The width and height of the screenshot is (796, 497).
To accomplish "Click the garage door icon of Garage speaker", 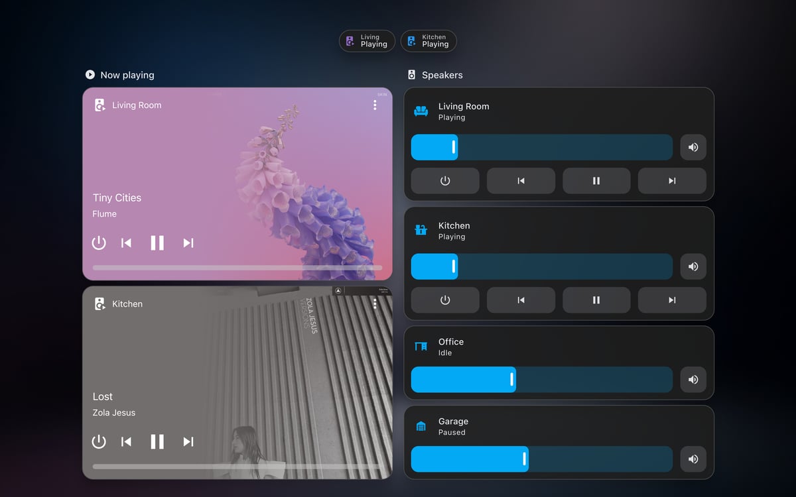I will pos(421,426).
